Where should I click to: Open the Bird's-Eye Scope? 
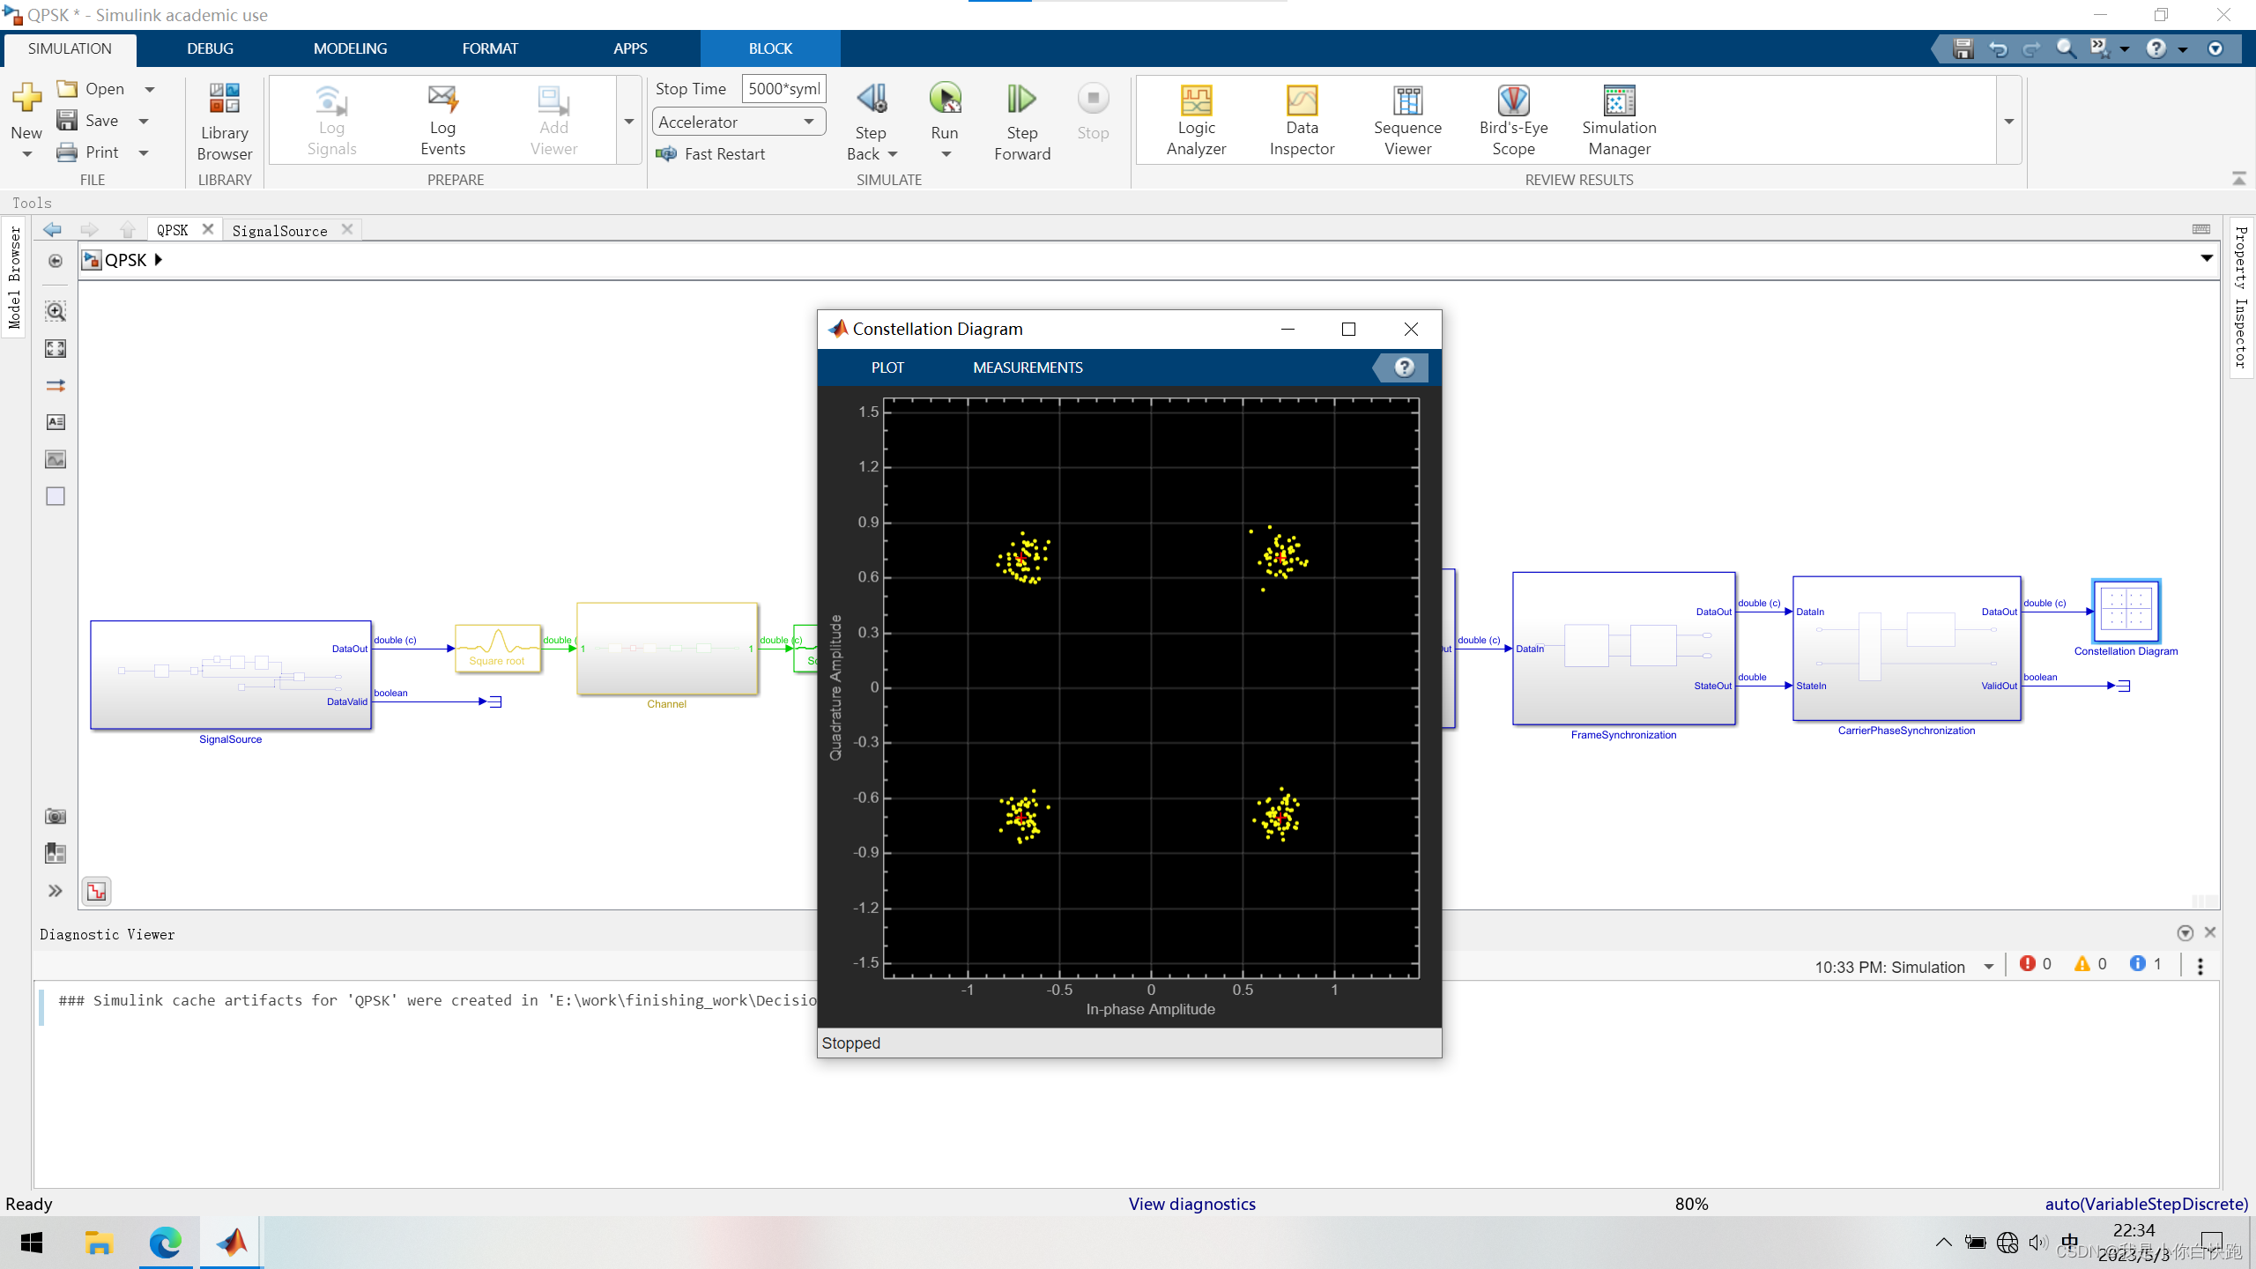pos(1513,122)
